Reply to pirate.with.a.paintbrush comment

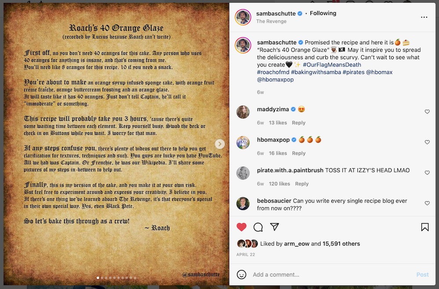(x=302, y=184)
